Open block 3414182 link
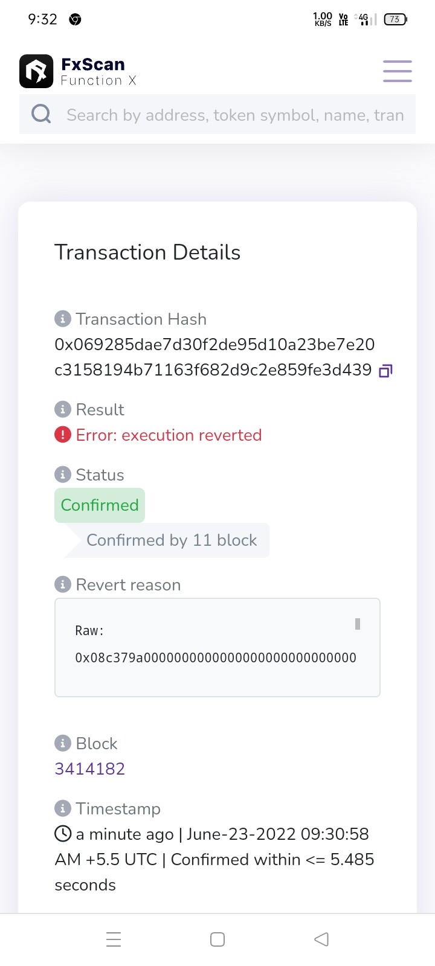Image resolution: width=435 pixels, height=966 pixels. (x=90, y=769)
